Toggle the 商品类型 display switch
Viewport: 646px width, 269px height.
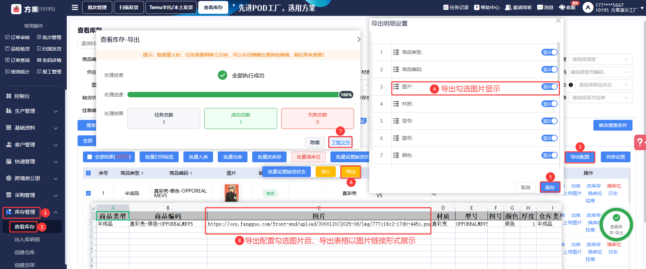click(x=549, y=52)
